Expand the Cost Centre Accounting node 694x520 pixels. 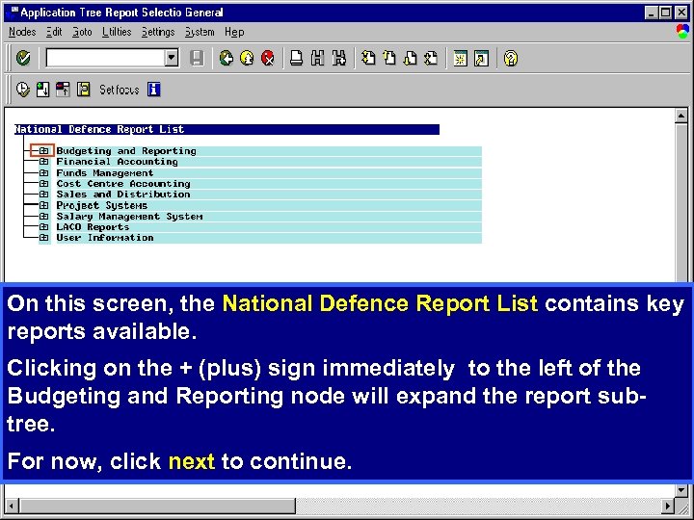tap(43, 184)
